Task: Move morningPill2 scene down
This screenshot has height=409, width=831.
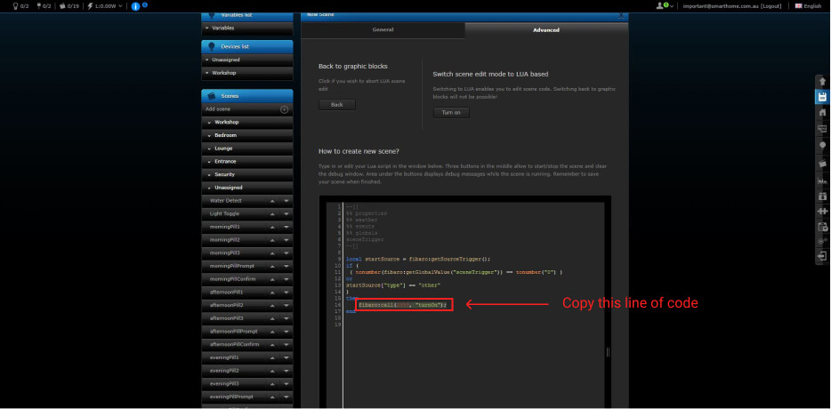Action: coord(286,240)
